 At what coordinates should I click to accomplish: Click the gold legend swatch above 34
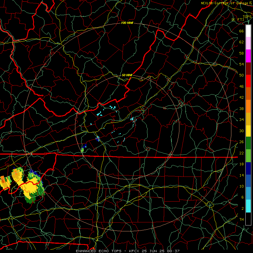(x=248, y=119)
